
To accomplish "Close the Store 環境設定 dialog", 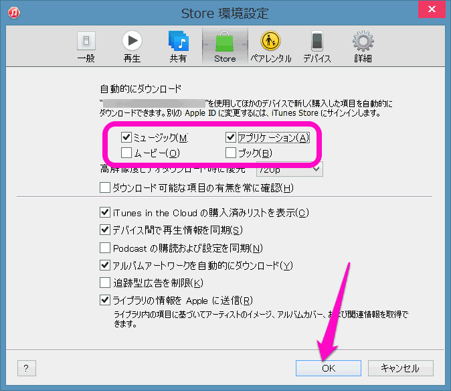I will click(x=432, y=9).
